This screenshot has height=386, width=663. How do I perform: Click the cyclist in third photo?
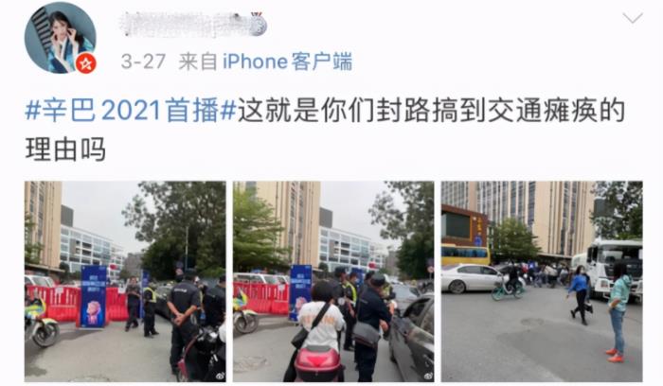[x=510, y=282]
